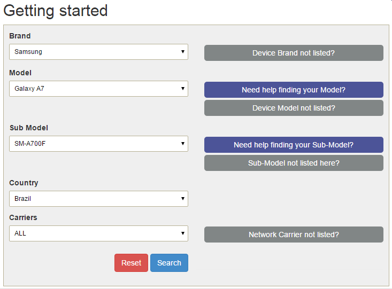Click the arrow on the Carriers select box
This screenshot has width=392, height=289.
pos(182,233)
